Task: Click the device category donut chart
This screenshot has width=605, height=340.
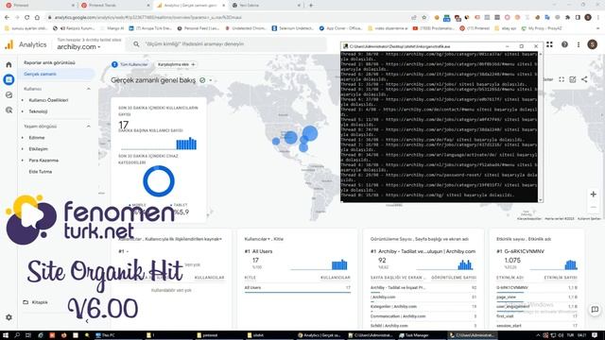Action: click(x=159, y=181)
